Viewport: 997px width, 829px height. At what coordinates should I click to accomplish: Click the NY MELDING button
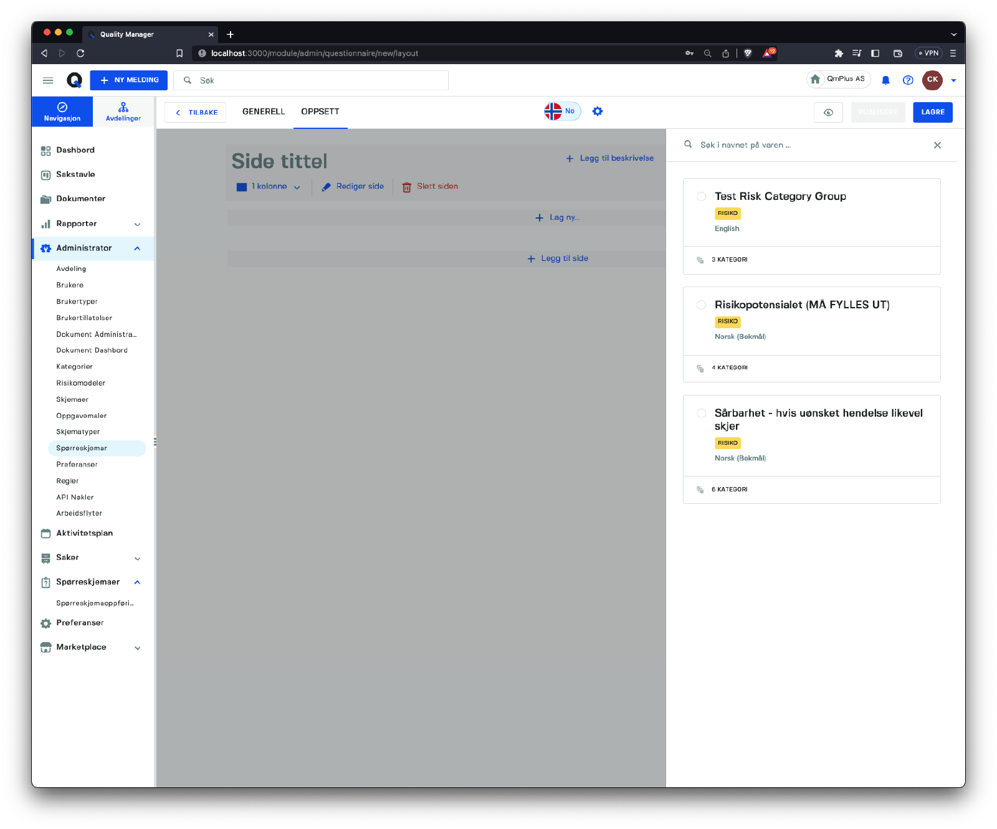[x=129, y=80]
